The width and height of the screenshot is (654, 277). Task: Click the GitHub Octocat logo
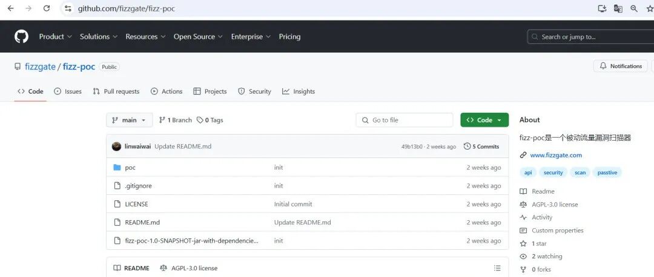21,37
